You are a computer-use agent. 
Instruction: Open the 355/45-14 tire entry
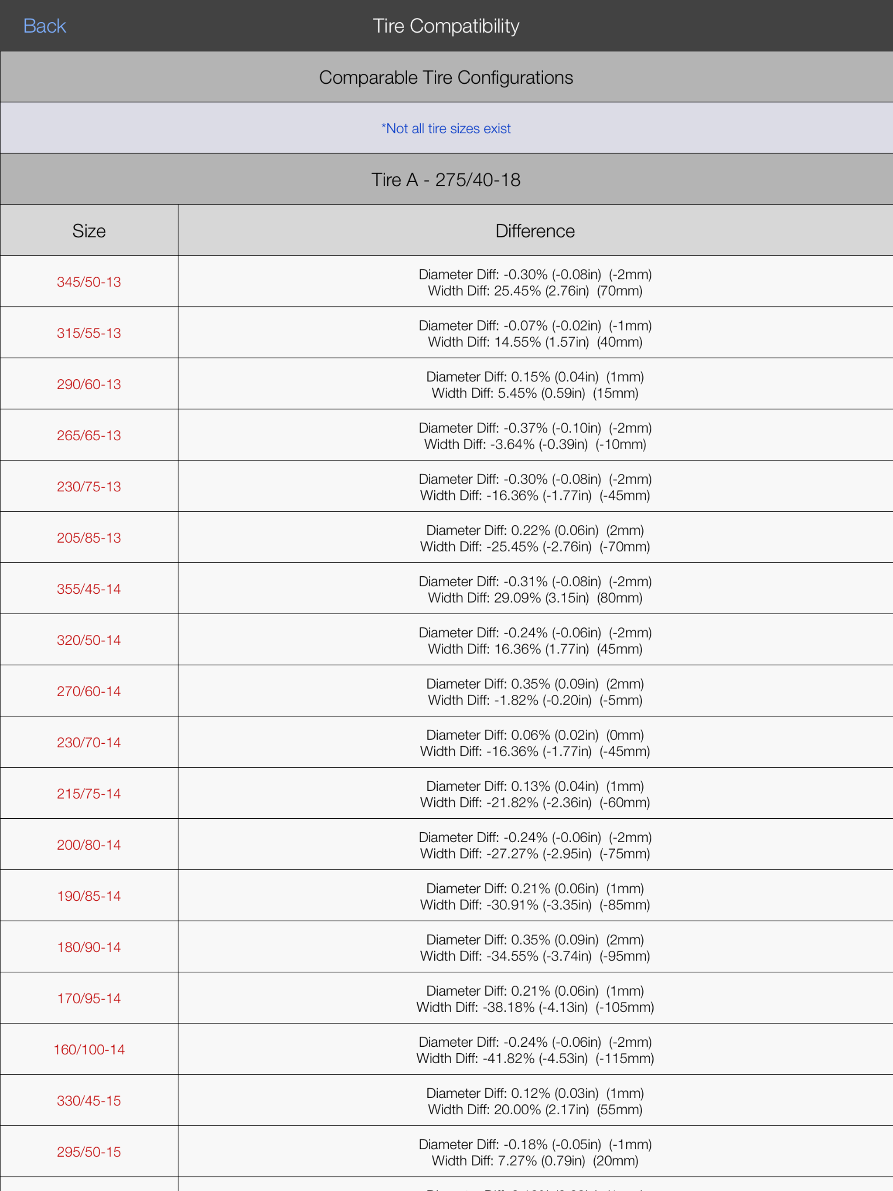click(89, 589)
